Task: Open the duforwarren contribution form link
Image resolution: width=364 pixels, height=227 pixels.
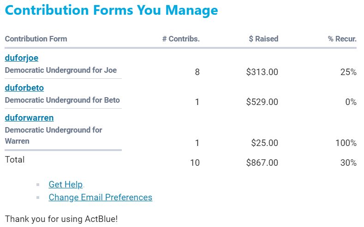Action: 29,117
